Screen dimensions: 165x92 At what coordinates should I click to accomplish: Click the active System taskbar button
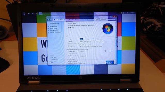40,14
